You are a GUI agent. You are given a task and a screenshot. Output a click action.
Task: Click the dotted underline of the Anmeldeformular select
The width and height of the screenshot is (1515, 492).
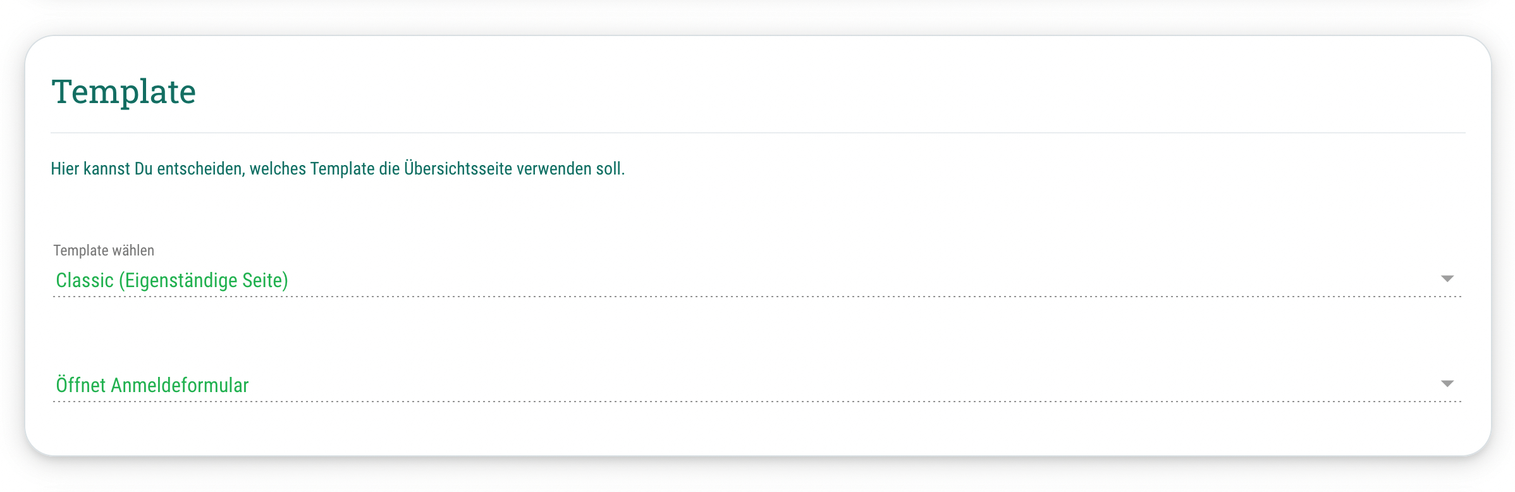[757, 401]
